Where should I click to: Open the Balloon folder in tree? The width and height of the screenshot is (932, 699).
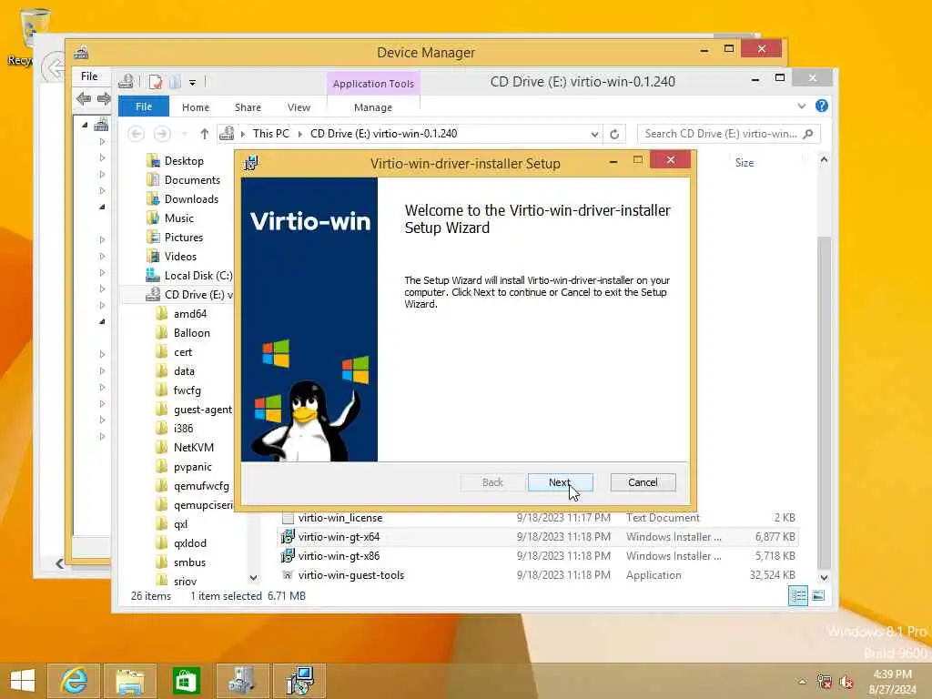click(191, 333)
